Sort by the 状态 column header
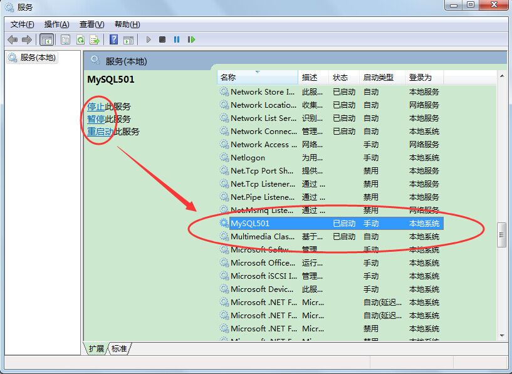 [x=344, y=77]
